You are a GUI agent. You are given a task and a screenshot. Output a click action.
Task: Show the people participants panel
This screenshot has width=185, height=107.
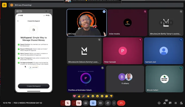tap(165, 103)
